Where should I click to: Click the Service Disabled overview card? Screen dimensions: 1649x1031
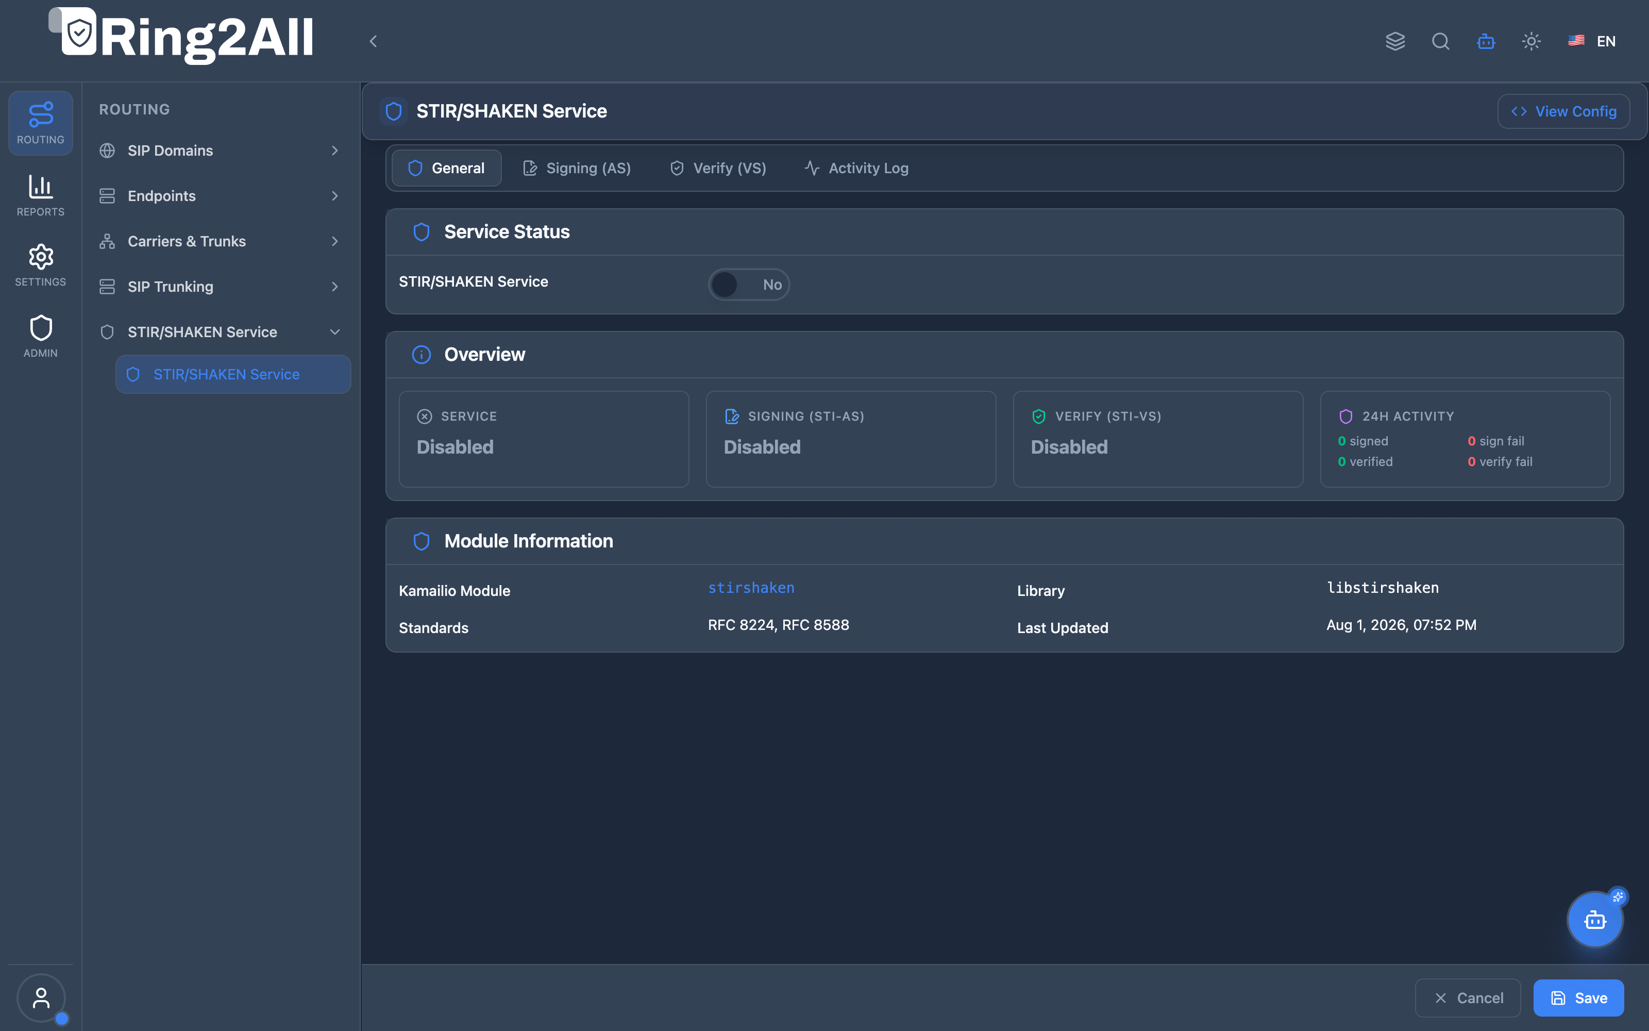(544, 439)
